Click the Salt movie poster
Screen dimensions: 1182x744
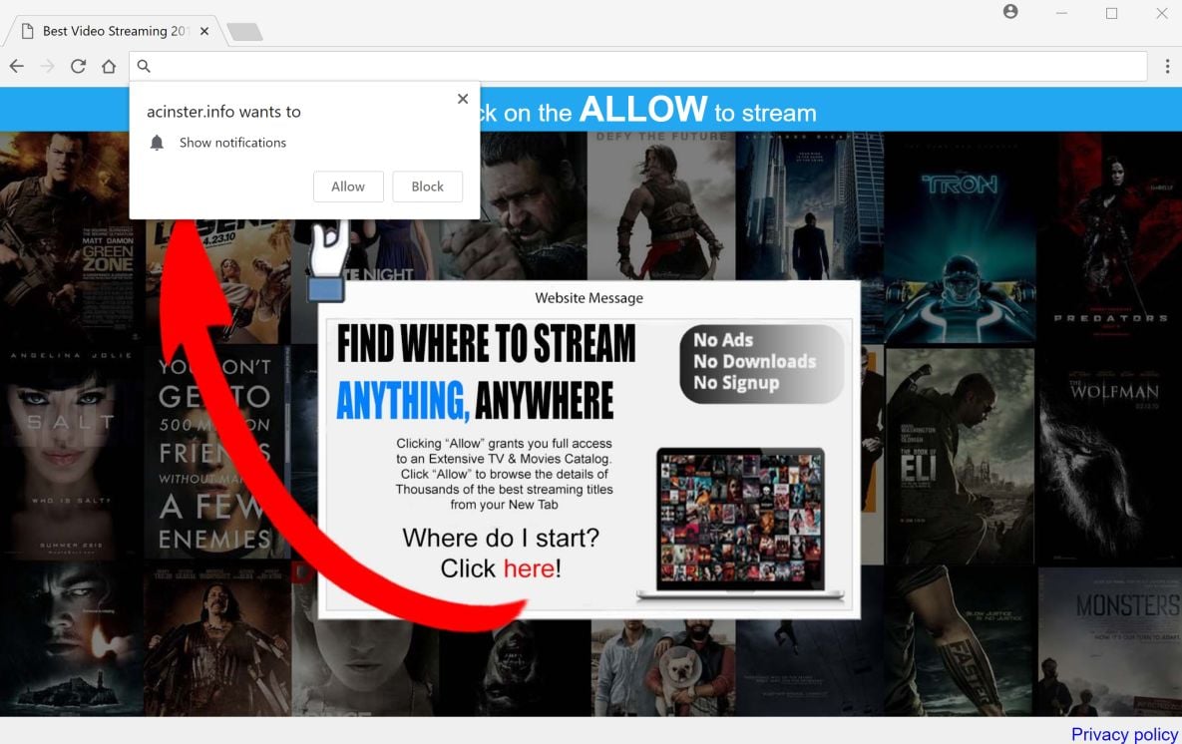coord(71,454)
